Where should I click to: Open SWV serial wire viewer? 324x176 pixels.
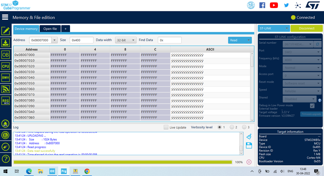tap(6, 78)
